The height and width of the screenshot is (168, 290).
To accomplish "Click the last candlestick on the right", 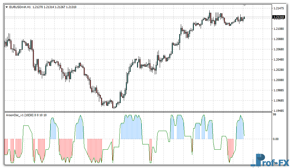I will 244,18.
